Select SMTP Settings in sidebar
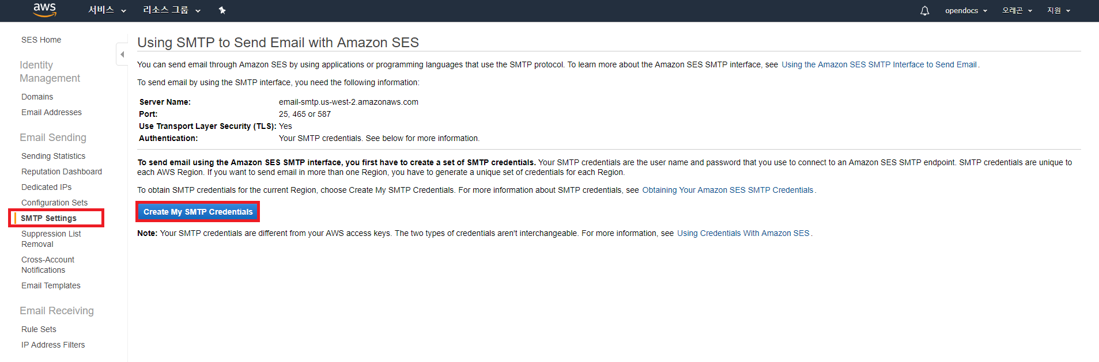Screen dimensions: 1099x362 [48, 218]
